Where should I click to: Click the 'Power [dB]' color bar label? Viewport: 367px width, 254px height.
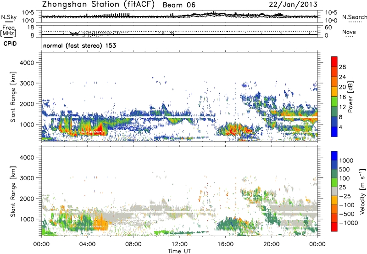tap(350, 97)
